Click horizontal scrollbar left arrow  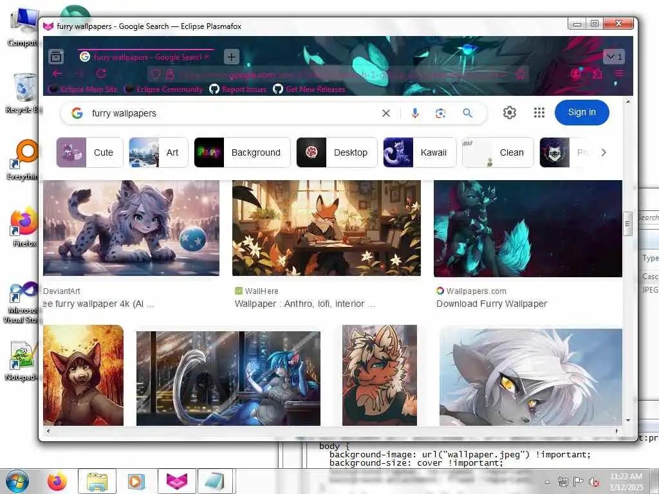click(x=48, y=431)
